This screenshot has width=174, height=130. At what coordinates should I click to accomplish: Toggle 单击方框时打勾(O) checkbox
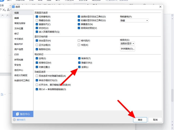tap(37, 80)
